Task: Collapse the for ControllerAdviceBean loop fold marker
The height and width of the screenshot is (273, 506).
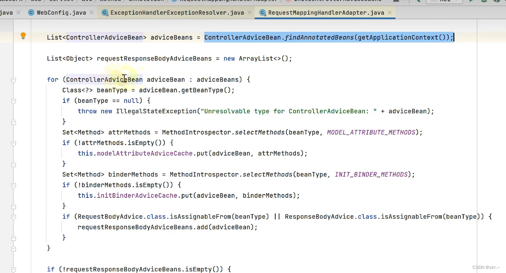Action: [13, 80]
